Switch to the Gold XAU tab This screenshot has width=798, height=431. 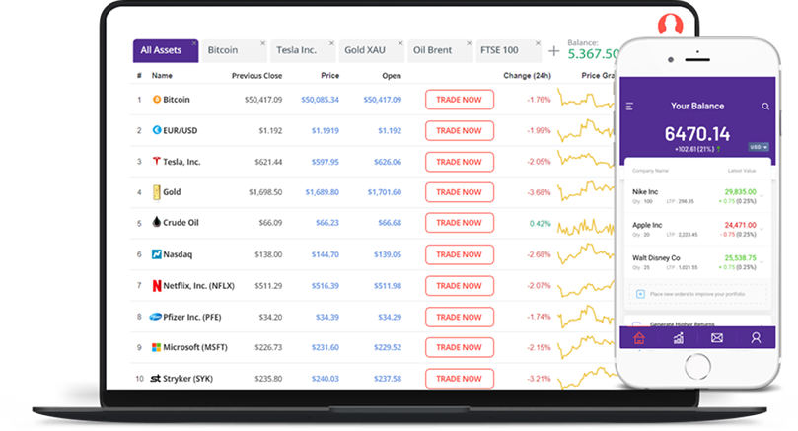(372, 51)
